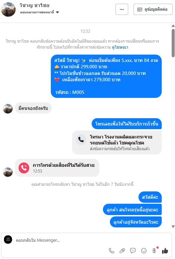Click the Baht payment request icon
Viewport: 175px width, 259px height.
154,251
